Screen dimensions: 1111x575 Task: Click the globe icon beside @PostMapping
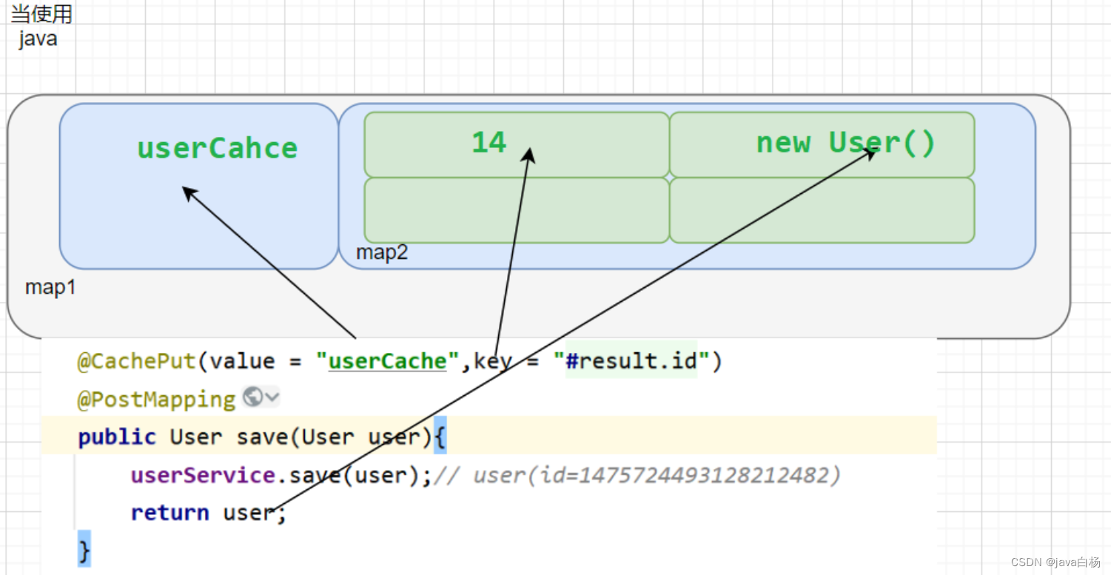click(x=252, y=397)
